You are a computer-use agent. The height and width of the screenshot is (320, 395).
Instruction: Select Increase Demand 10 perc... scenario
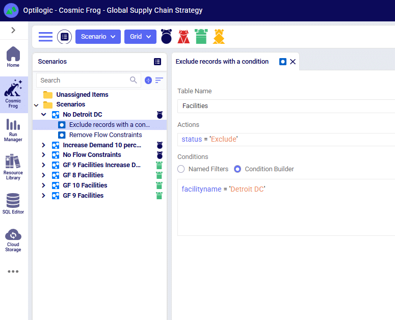pos(102,145)
